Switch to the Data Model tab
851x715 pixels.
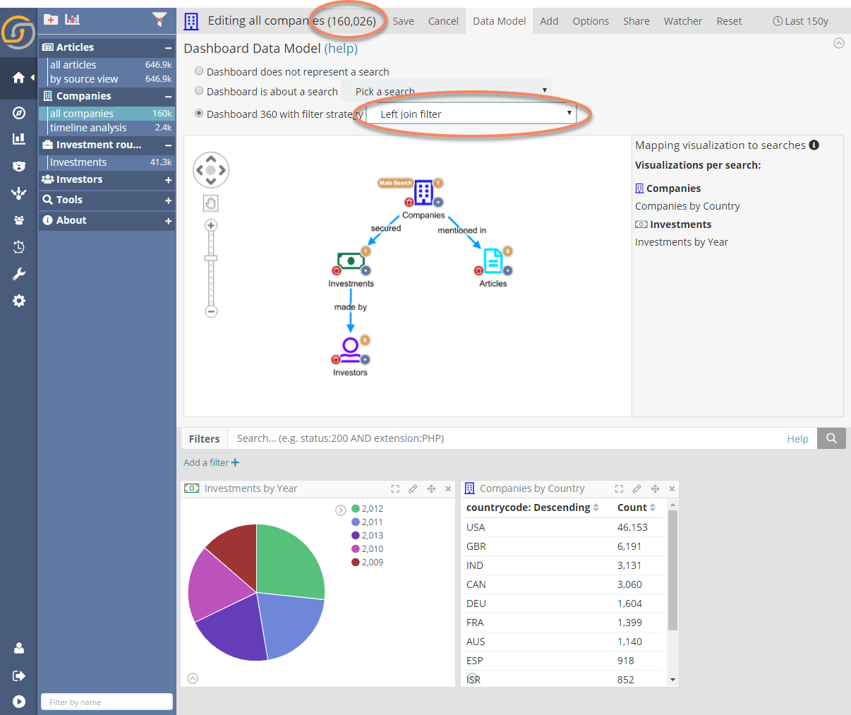(x=499, y=21)
